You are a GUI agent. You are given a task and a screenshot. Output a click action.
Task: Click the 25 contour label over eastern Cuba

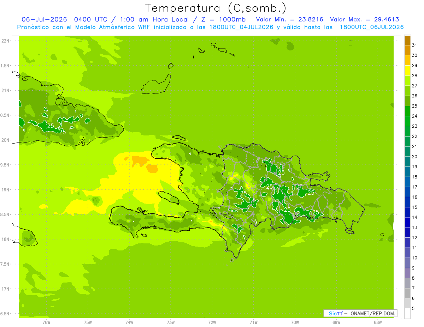(x=51, y=126)
